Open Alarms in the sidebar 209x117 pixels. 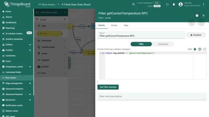pos(17,17)
